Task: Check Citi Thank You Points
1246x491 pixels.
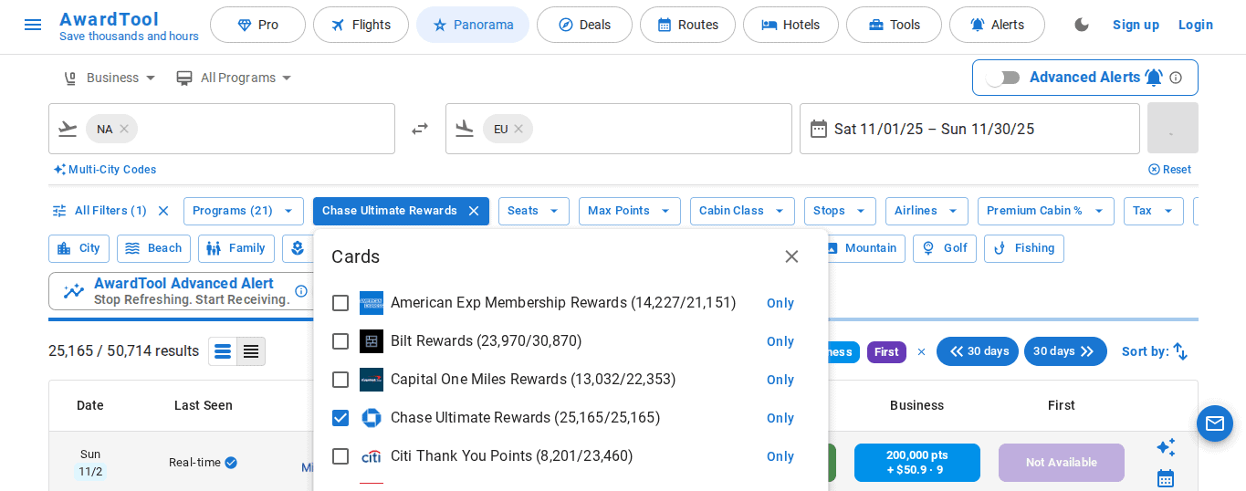Action: click(x=340, y=456)
